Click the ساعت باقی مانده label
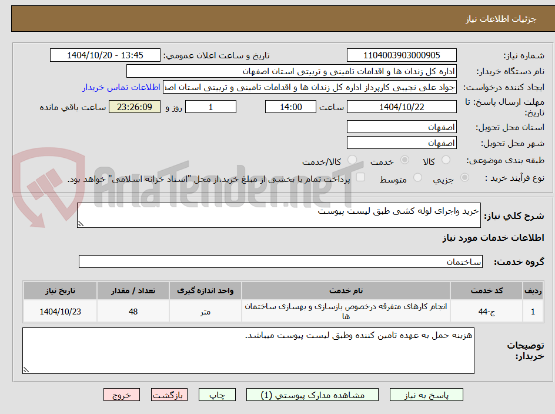 pyautogui.click(x=72, y=107)
